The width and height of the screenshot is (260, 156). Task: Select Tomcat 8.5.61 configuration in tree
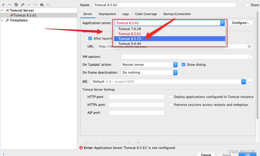point(39,15)
